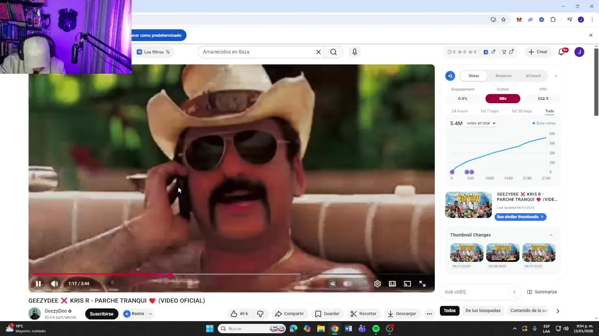Bookmark this page star icon
Viewport: 599px width, 336px height.
[504, 20]
